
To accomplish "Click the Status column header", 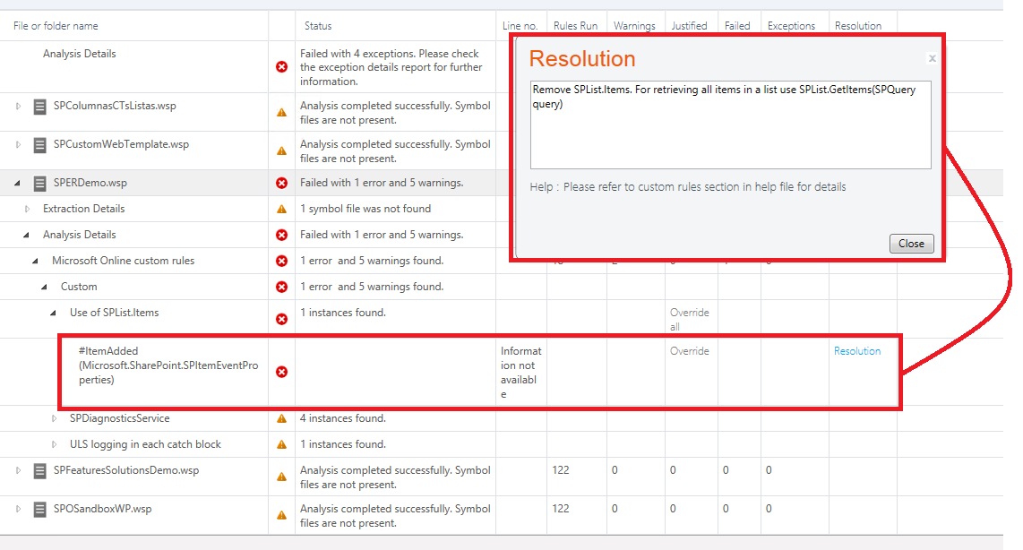I will pyautogui.click(x=318, y=26).
